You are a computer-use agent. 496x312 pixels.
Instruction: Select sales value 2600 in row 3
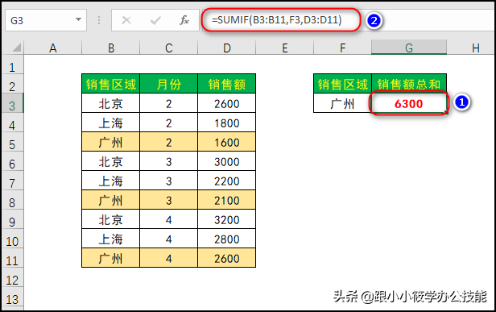(x=226, y=103)
